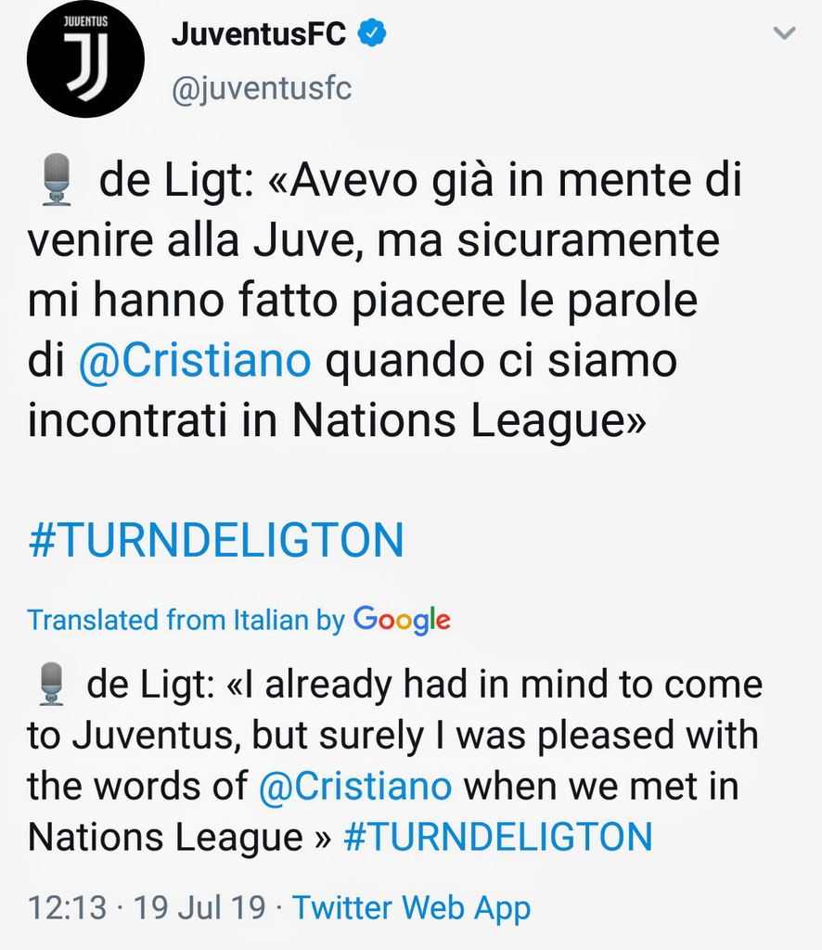822x950 pixels.
Task: Open the Twitter Web App source link
Action: pyautogui.click(x=412, y=907)
